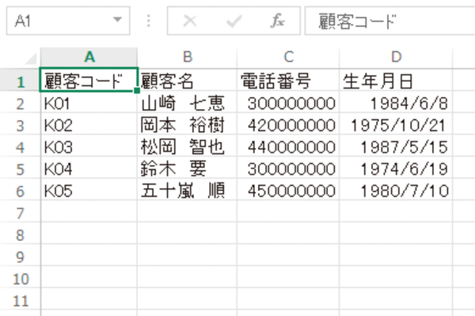Click birthdate cell 1974/6/19
Screen dimensions: 475x316
[396, 167]
